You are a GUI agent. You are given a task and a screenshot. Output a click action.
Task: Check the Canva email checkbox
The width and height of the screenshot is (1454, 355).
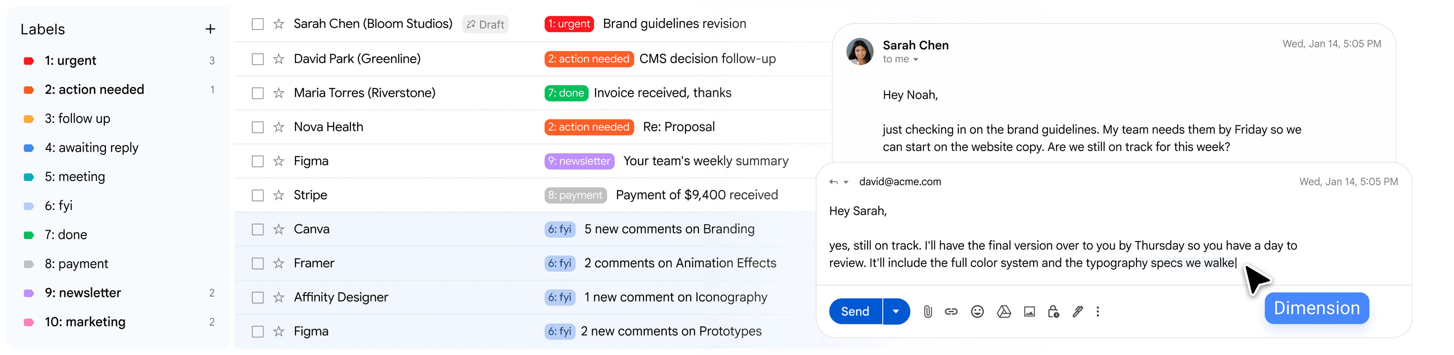tap(258, 229)
